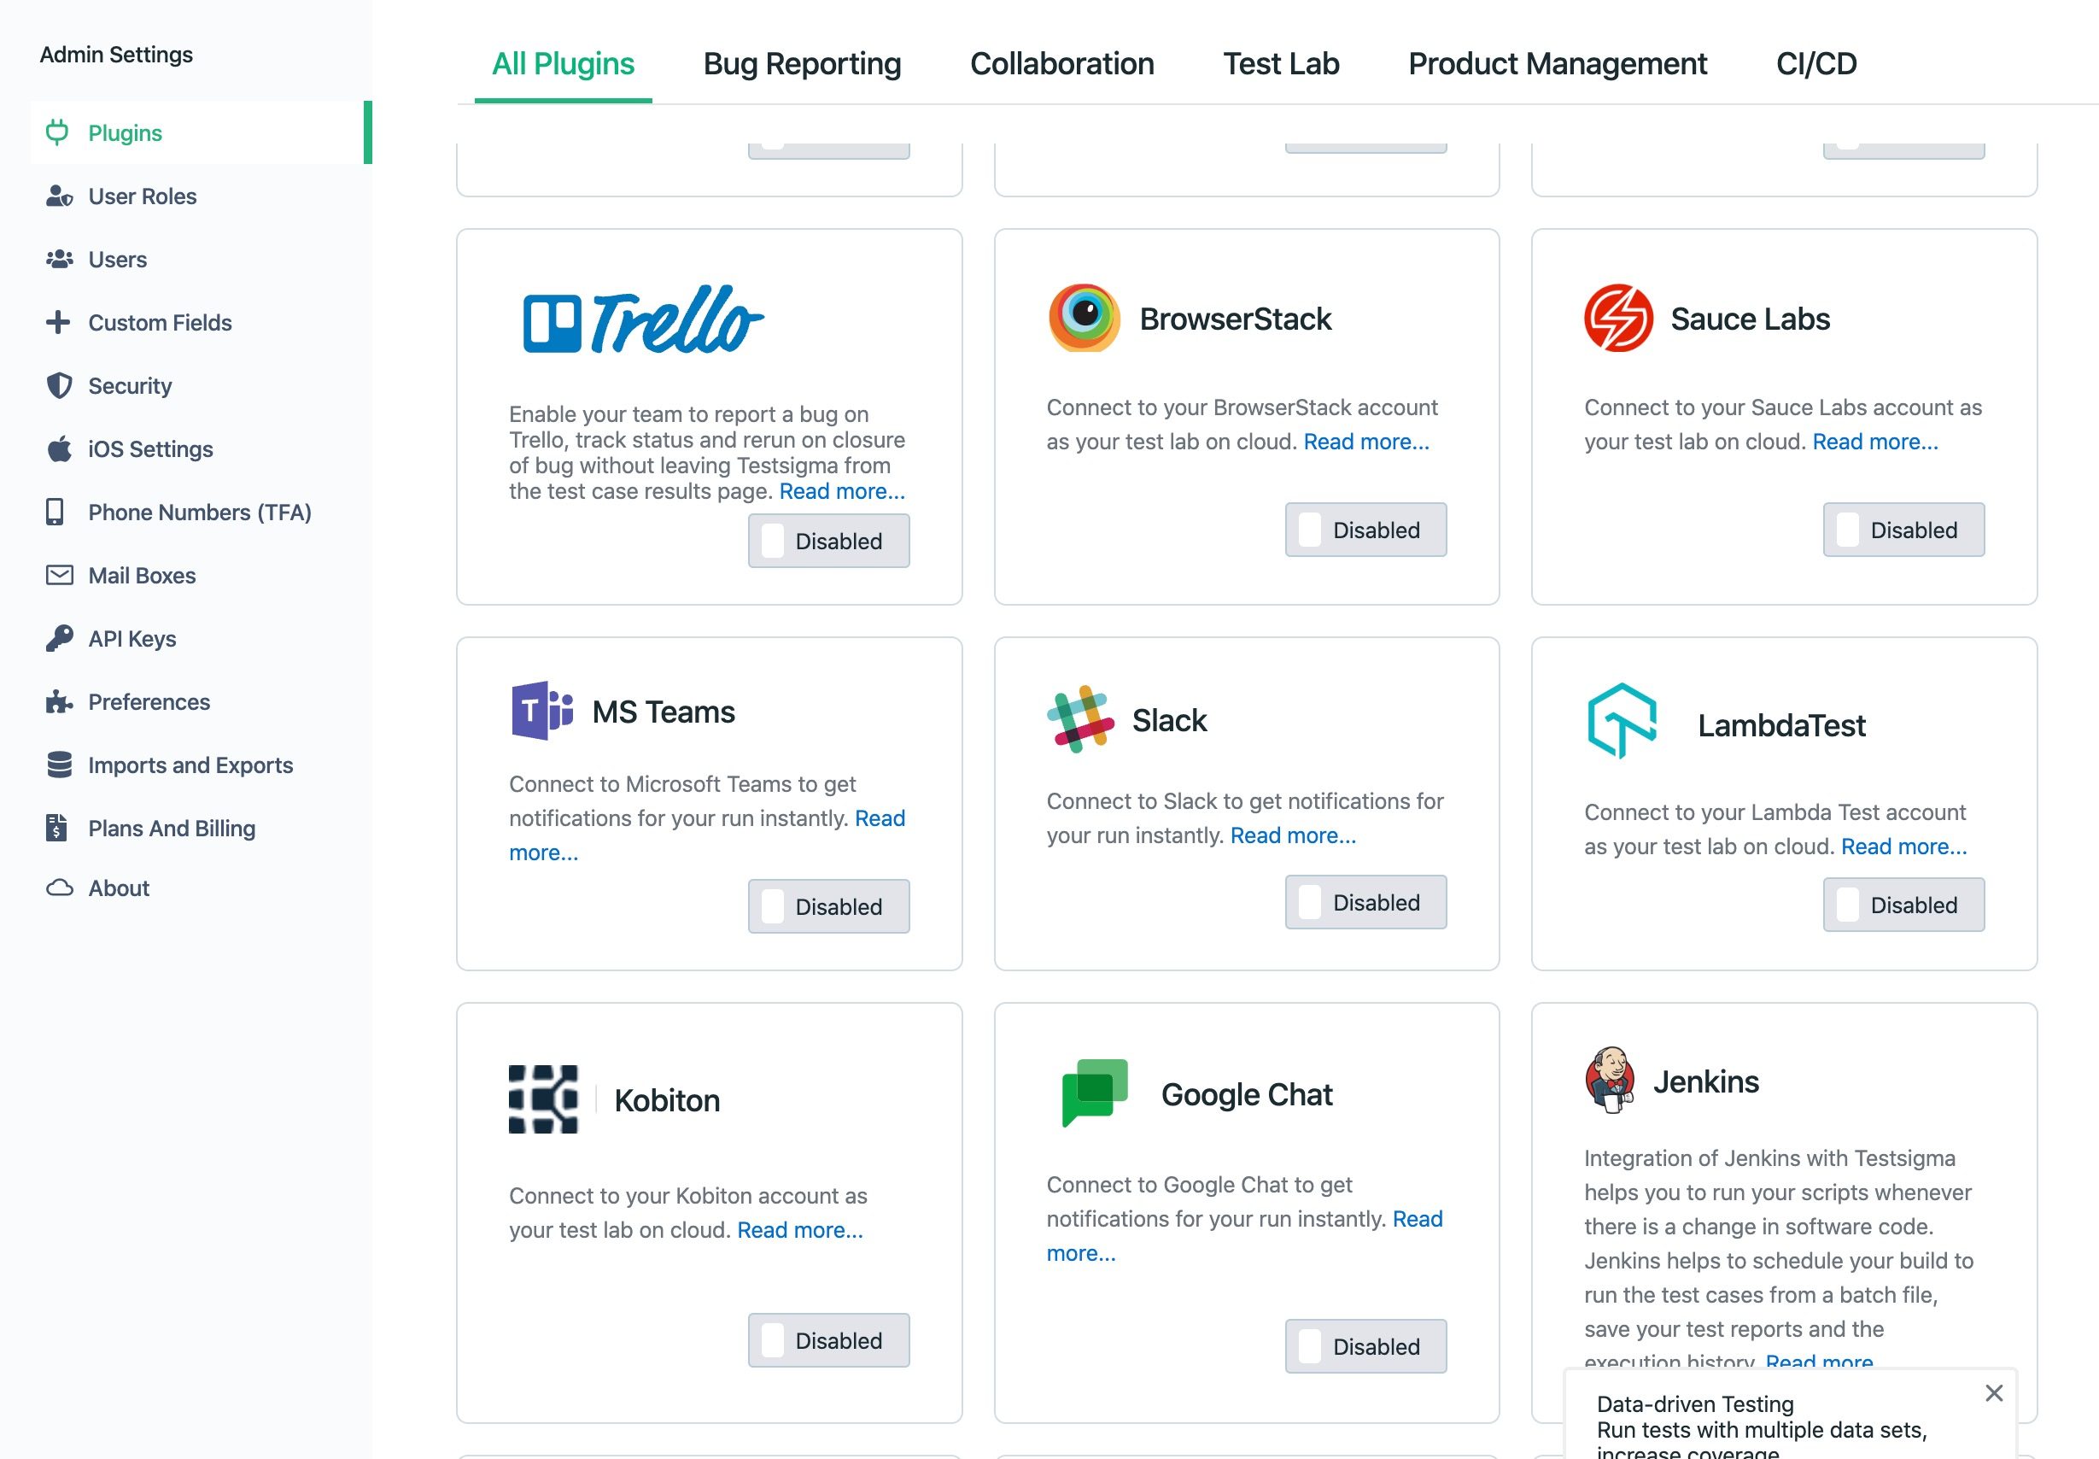
Task: Enable the Slack plugin toggle
Action: (1366, 902)
